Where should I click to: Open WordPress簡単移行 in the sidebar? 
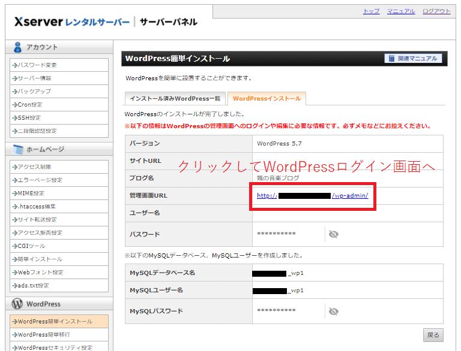pyautogui.click(x=59, y=335)
